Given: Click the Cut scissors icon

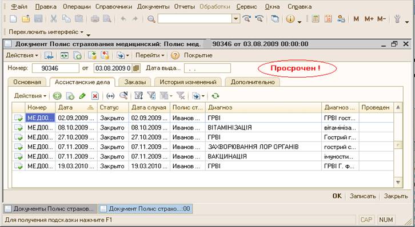Looking at the screenshot, I should [x=54, y=19].
